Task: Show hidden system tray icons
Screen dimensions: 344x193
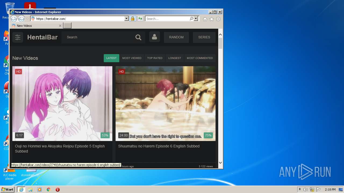Action: pyautogui.click(x=300, y=190)
